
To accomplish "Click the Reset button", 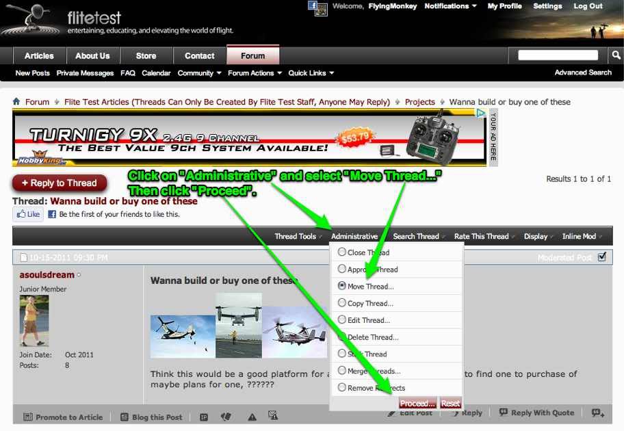I will (x=450, y=403).
